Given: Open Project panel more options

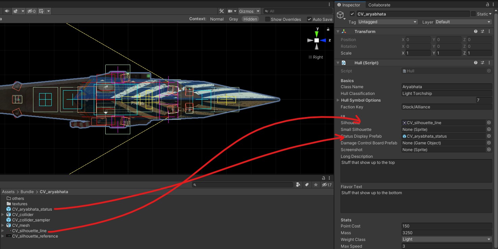Looking at the screenshot, I should (x=329, y=178).
